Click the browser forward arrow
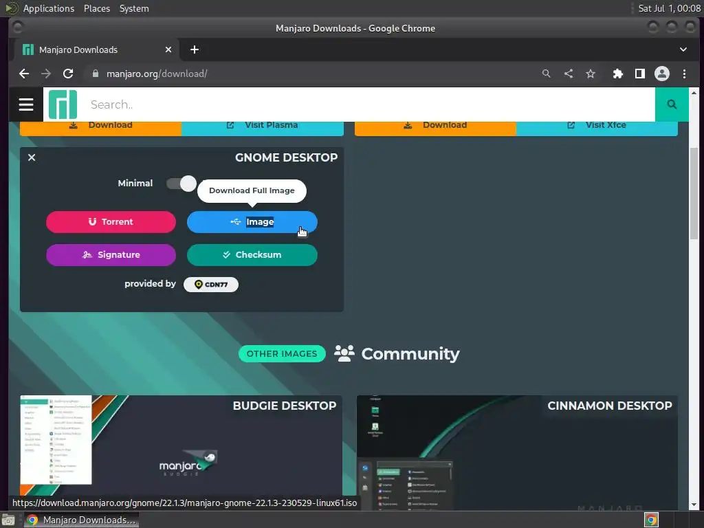The image size is (704, 528). pos(46,74)
